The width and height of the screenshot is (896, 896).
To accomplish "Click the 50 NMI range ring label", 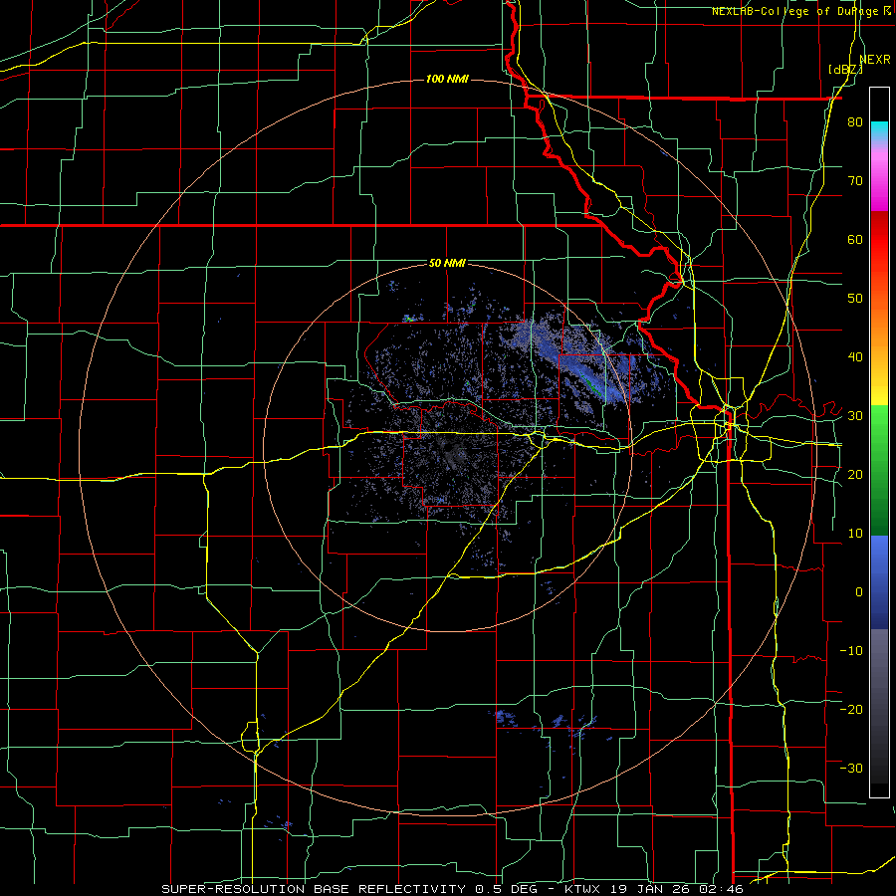I will pyautogui.click(x=447, y=264).
